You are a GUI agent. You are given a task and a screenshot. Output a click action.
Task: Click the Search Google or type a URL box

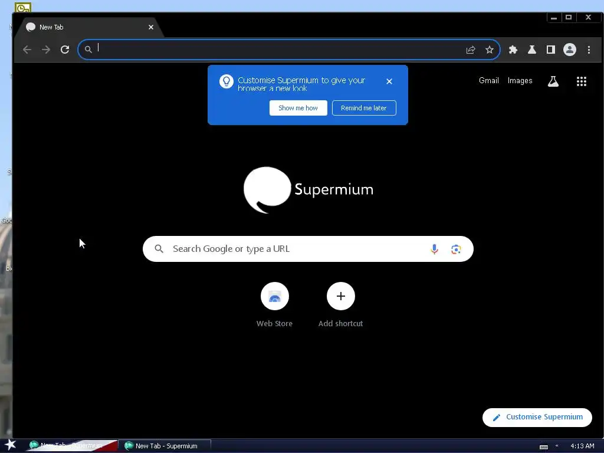(308, 249)
